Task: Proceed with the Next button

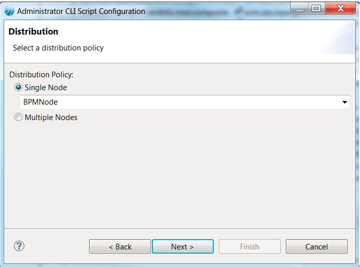Action: click(182, 246)
